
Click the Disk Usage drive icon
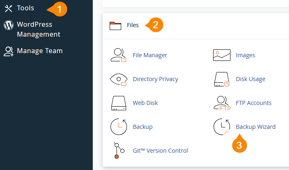pos(222,79)
